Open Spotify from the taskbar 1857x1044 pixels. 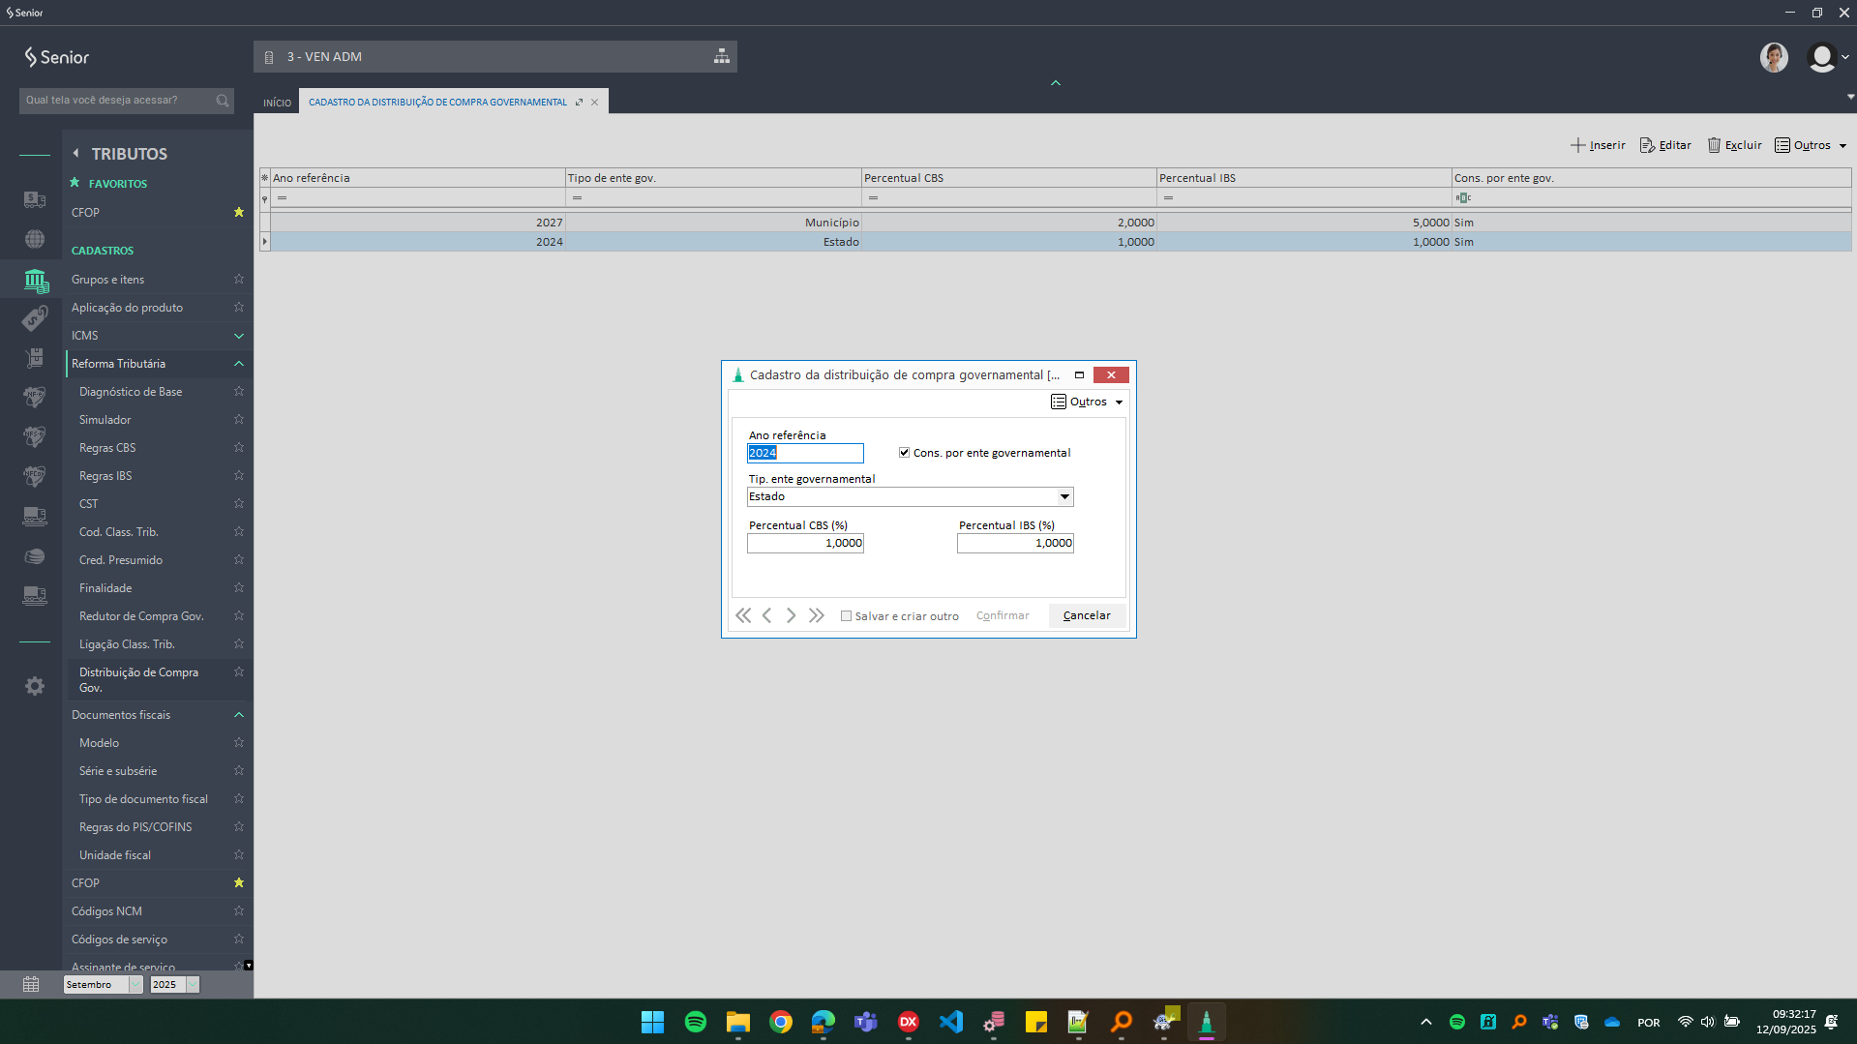(695, 1022)
